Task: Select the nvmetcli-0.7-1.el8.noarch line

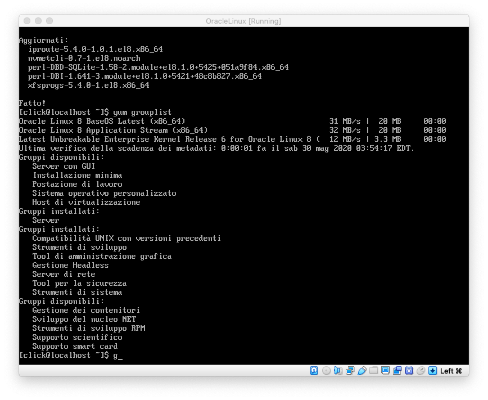Action: (x=84, y=59)
